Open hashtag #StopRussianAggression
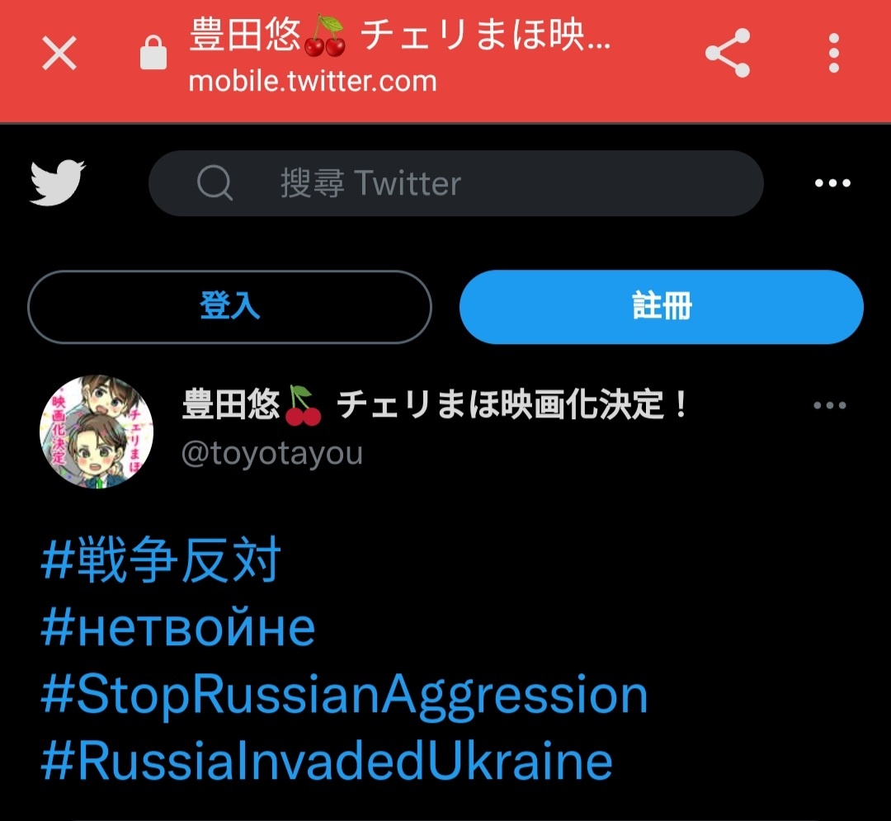This screenshot has width=891, height=821. pyautogui.click(x=344, y=695)
